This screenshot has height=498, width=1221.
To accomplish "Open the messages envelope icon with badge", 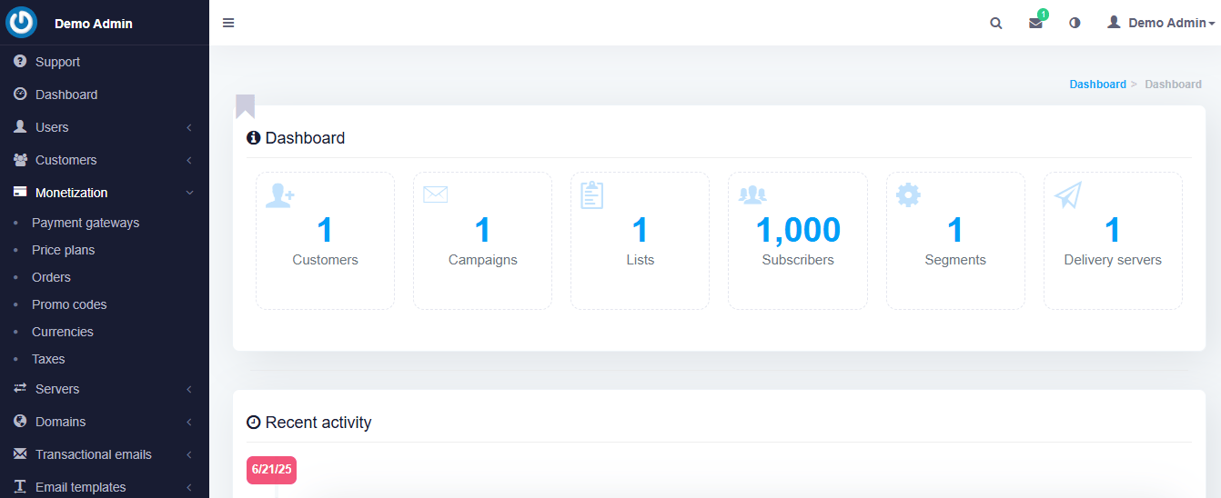I will pos(1036,22).
